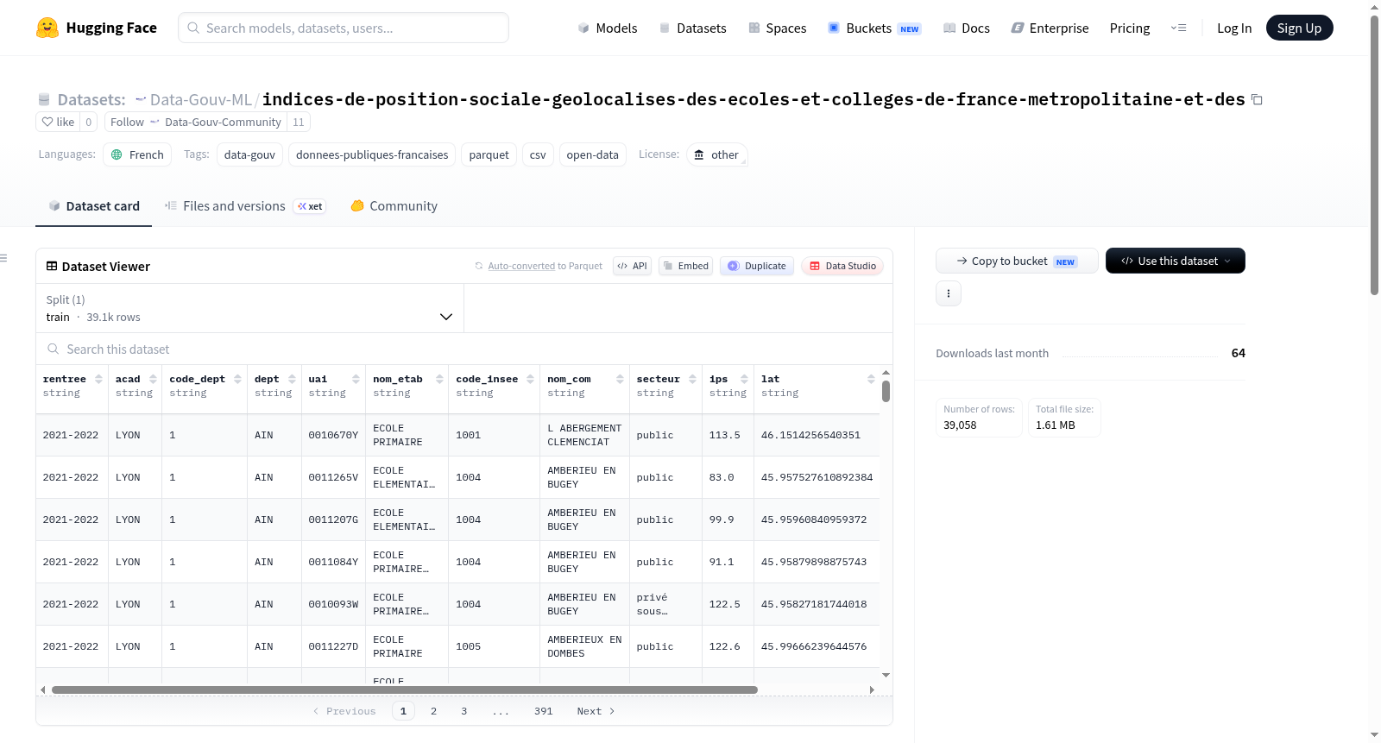The height and width of the screenshot is (743, 1381).
Task: Open the Pricing page
Action: coord(1130,28)
